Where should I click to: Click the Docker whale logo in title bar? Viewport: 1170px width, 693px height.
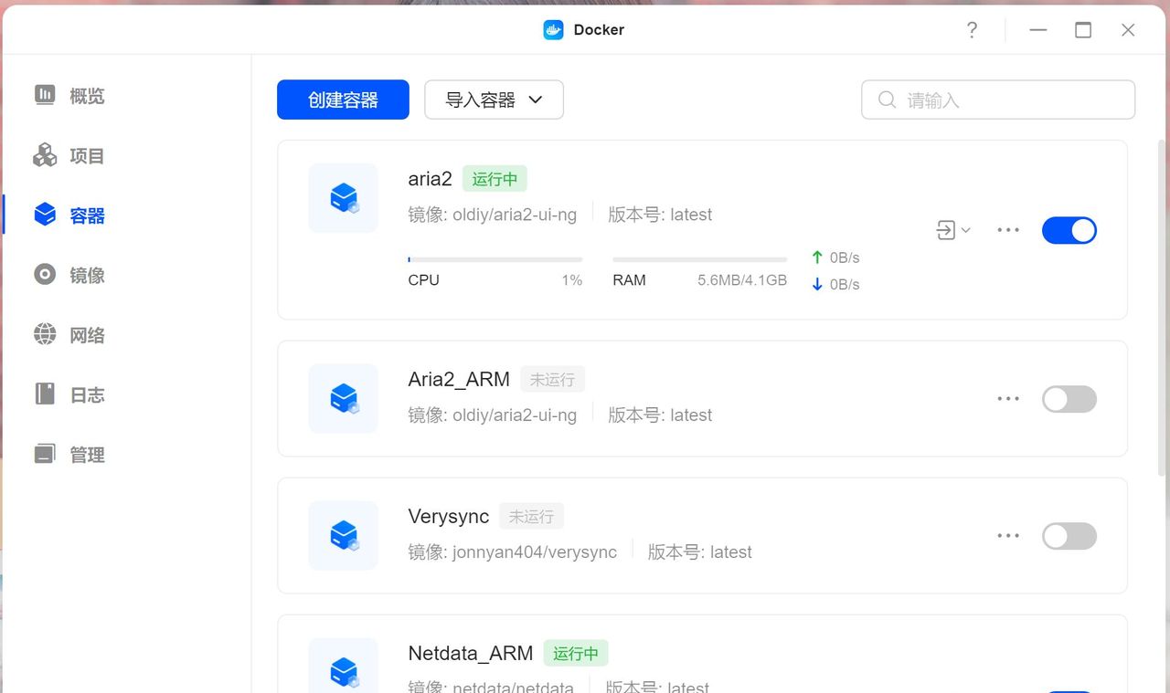[553, 30]
